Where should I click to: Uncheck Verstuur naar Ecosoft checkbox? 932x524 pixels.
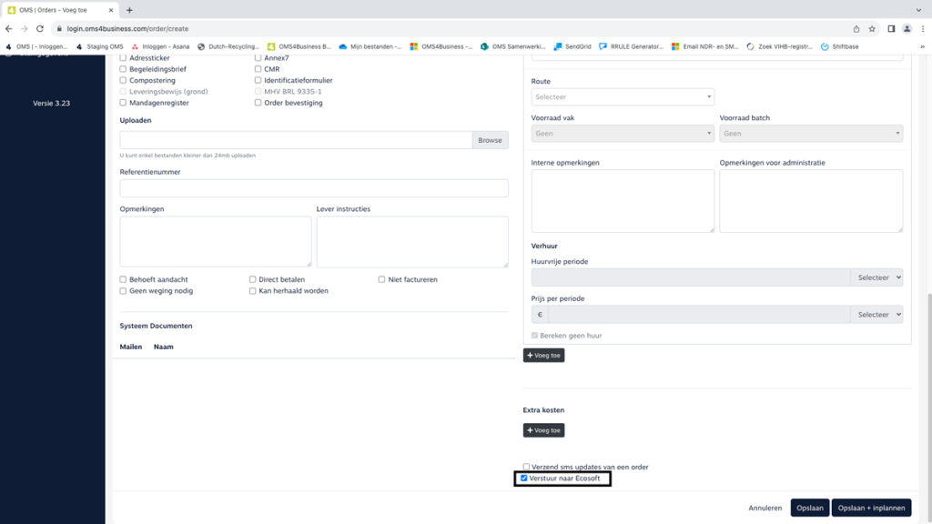[524, 478]
